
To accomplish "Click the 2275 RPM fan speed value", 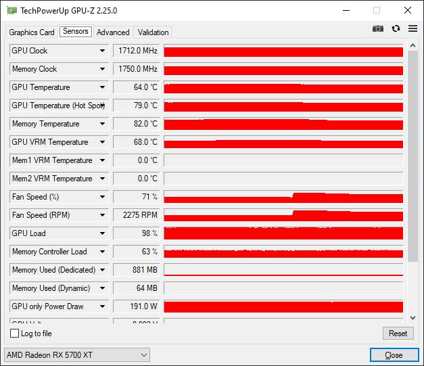I will (x=137, y=215).
